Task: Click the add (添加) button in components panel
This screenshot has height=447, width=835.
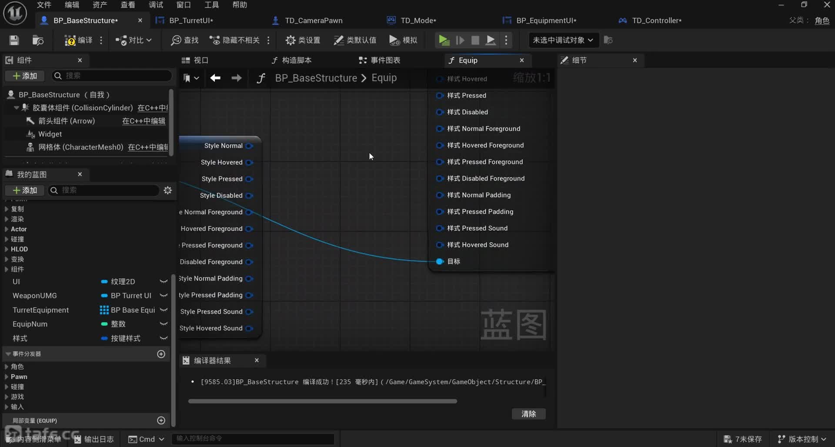Action: pyautogui.click(x=25, y=76)
